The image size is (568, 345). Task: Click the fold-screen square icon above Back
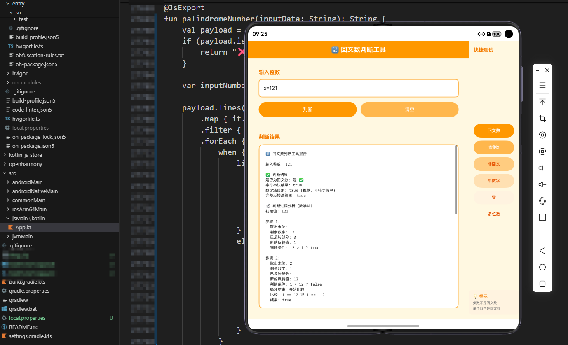pyautogui.click(x=542, y=217)
